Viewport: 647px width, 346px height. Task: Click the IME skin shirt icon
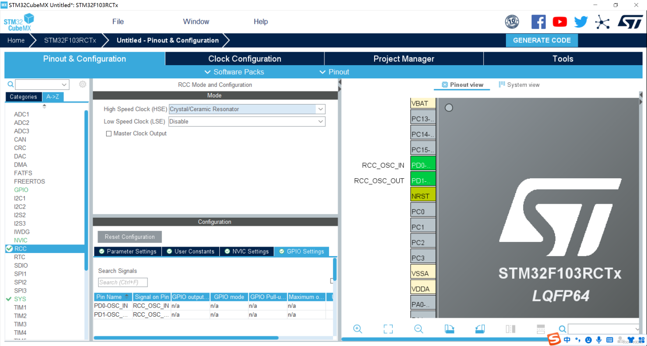click(x=630, y=339)
